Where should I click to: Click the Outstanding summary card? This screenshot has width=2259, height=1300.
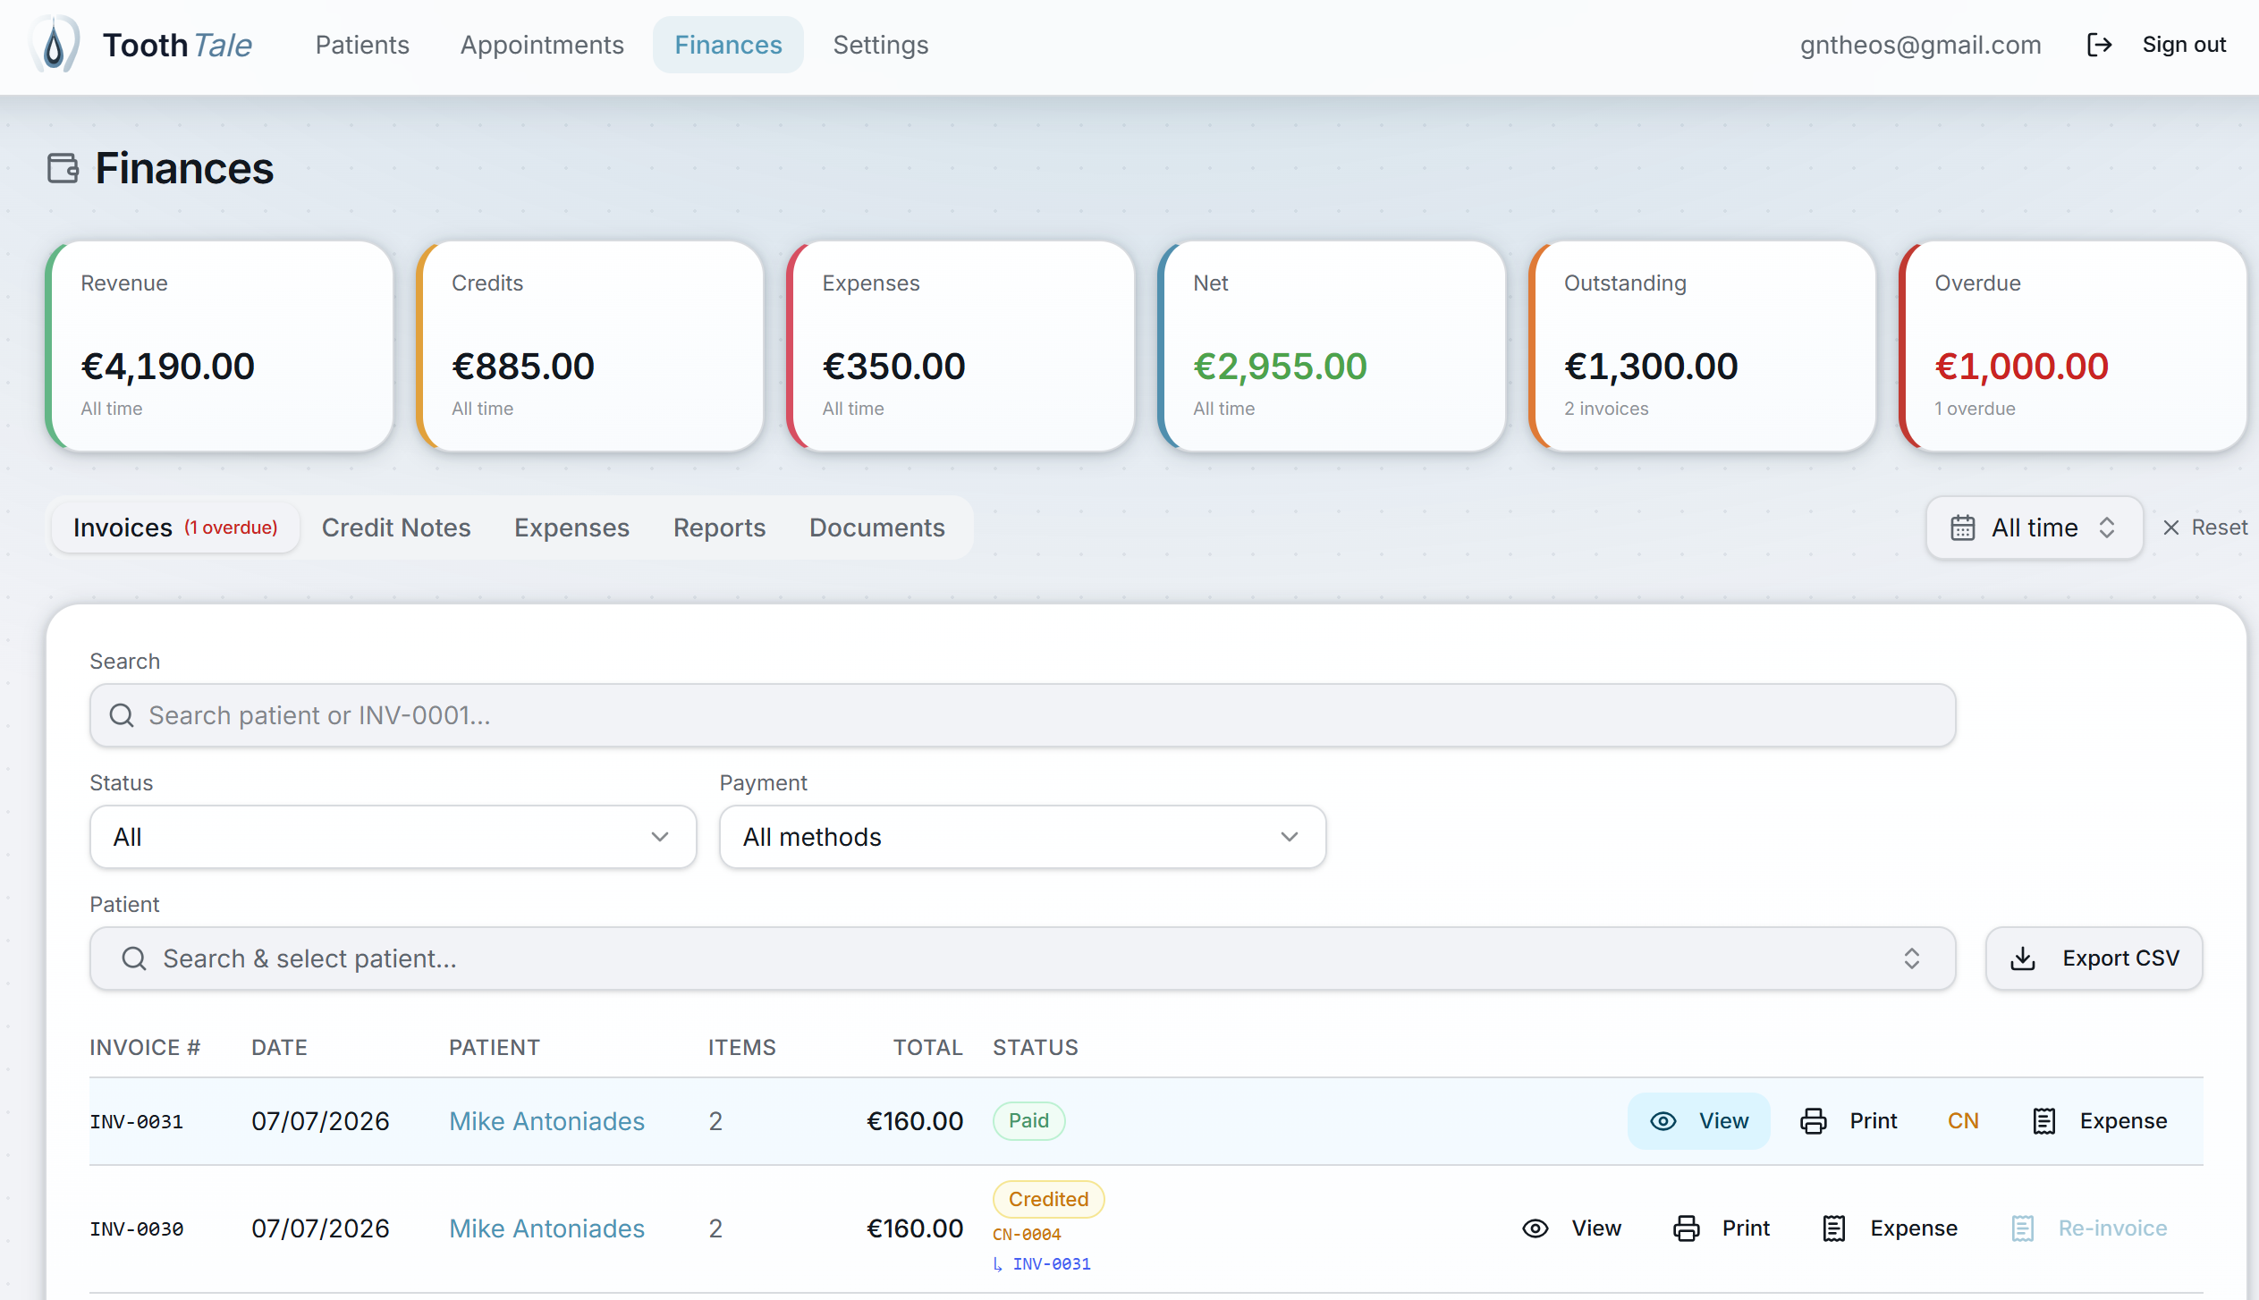[x=1703, y=346]
